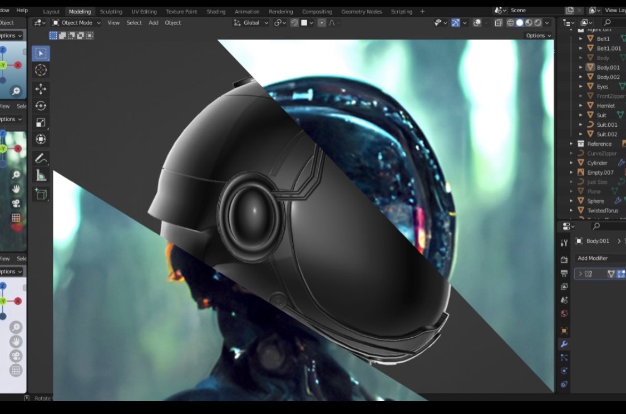
Task: Expand the Belt1 outliner item
Action: pyautogui.click(x=581, y=39)
